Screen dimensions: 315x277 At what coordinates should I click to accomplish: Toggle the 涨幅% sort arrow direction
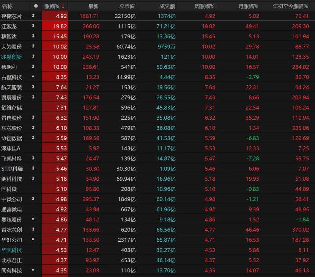(x=63, y=6)
